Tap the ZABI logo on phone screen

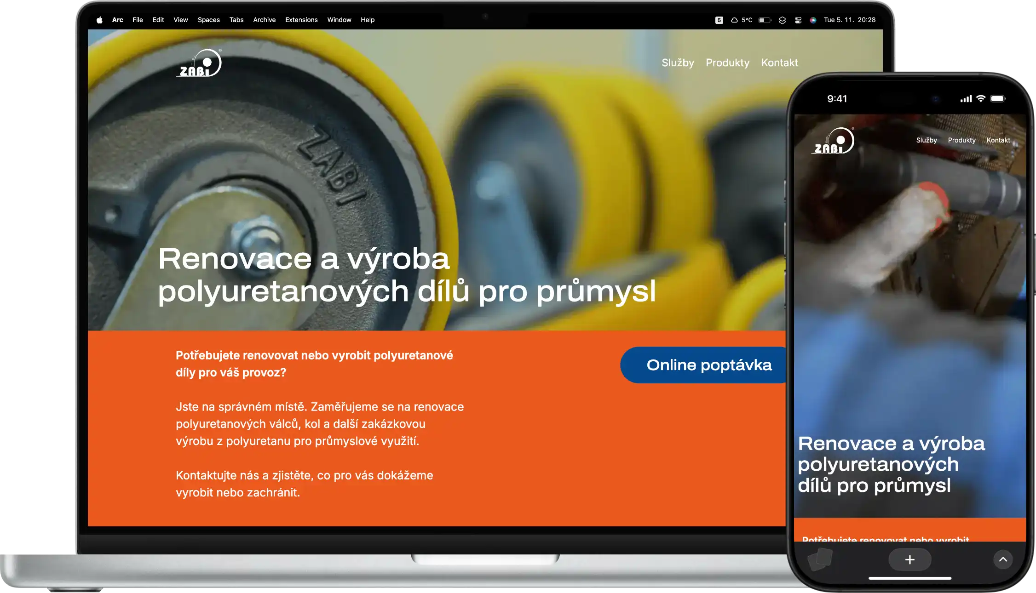834,141
